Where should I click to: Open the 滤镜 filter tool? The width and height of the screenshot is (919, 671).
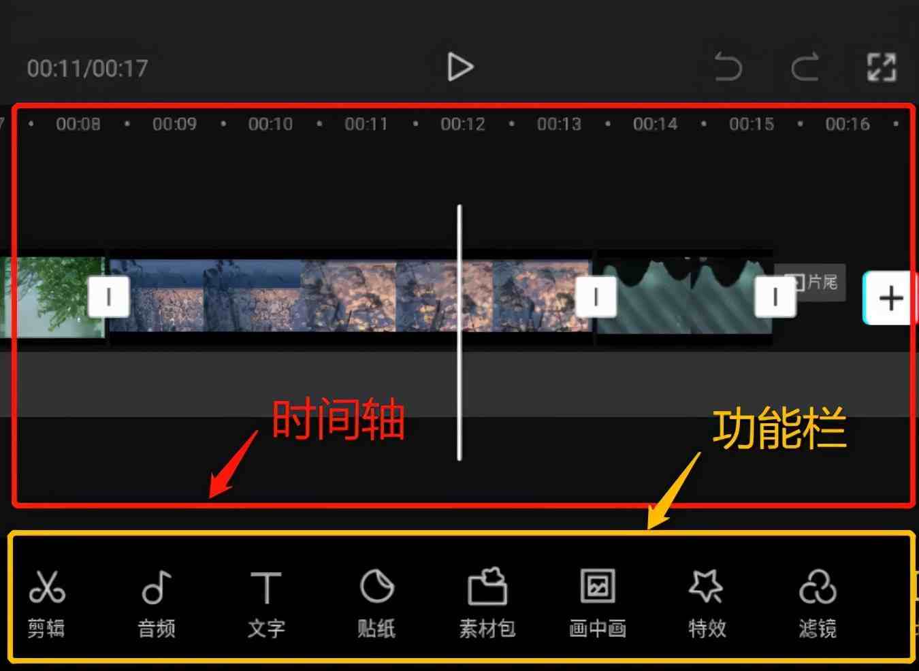pos(818,604)
